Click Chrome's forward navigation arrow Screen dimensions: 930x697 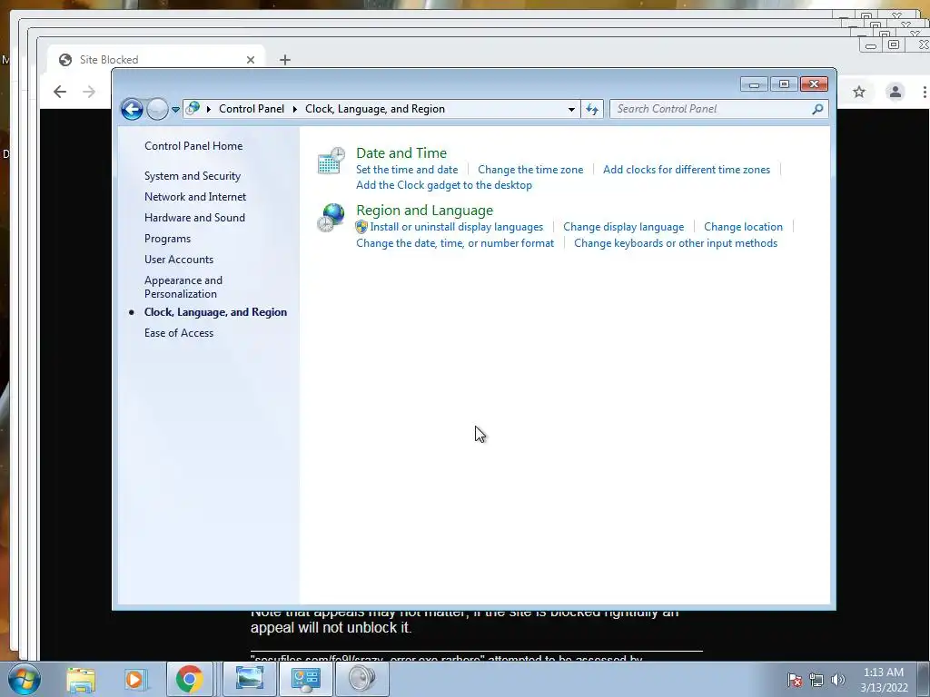[89, 92]
